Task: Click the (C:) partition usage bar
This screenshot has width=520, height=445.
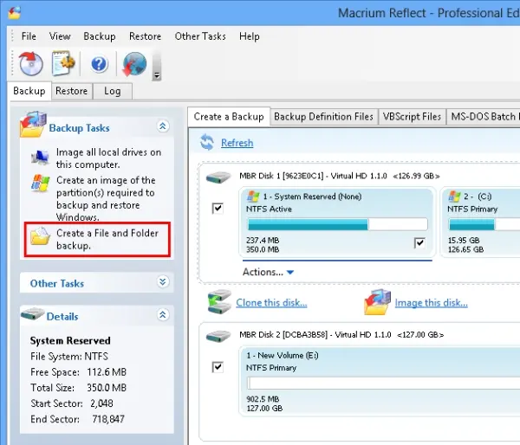Action: click(x=484, y=224)
